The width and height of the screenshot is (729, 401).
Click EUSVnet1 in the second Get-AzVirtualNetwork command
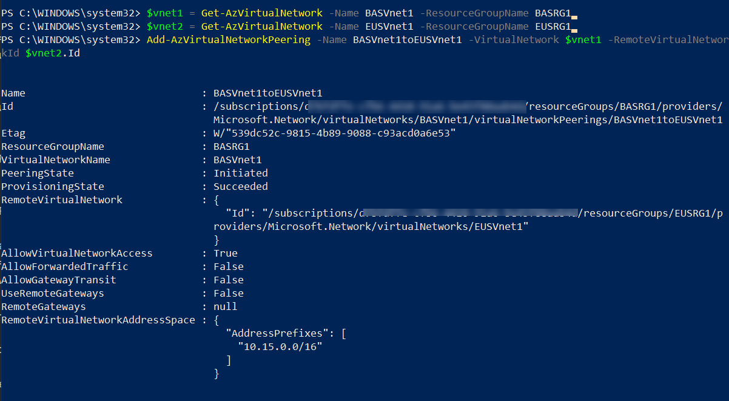coord(389,26)
